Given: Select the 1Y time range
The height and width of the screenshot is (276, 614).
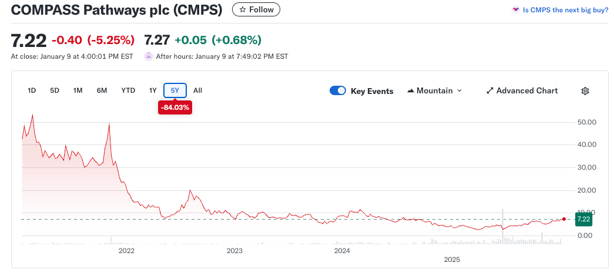Looking at the screenshot, I should tap(153, 90).
